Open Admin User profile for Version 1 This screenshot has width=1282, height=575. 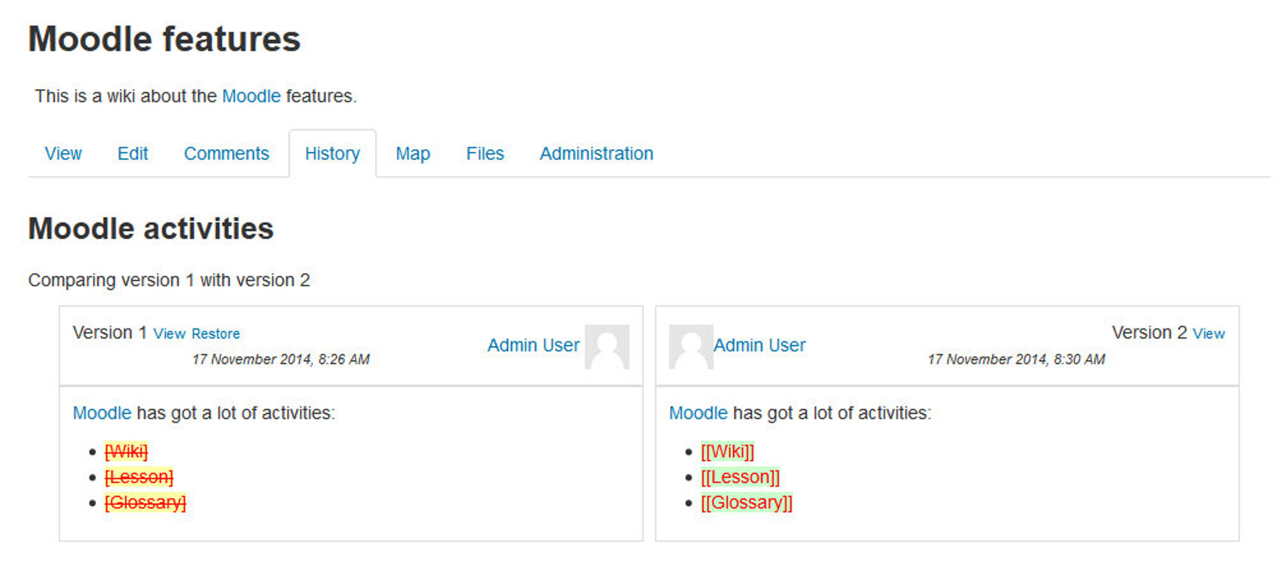[x=533, y=346]
